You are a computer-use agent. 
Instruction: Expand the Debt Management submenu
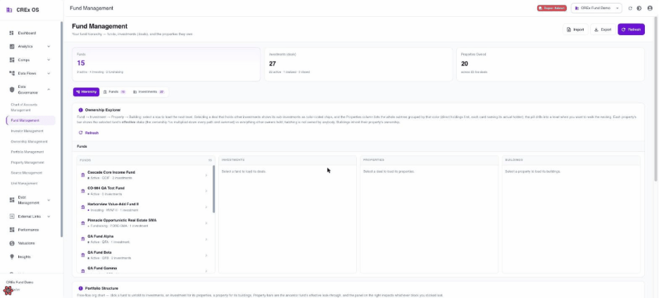click(x=49, y=200)
